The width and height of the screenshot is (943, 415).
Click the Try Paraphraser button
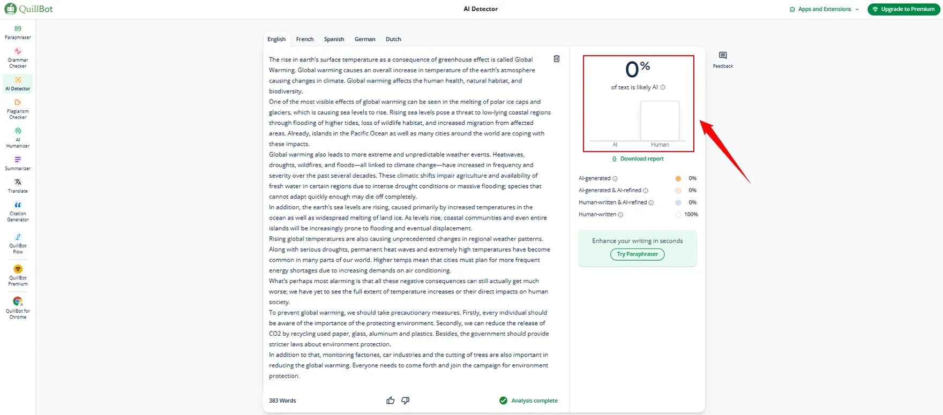tap(638, 254)
